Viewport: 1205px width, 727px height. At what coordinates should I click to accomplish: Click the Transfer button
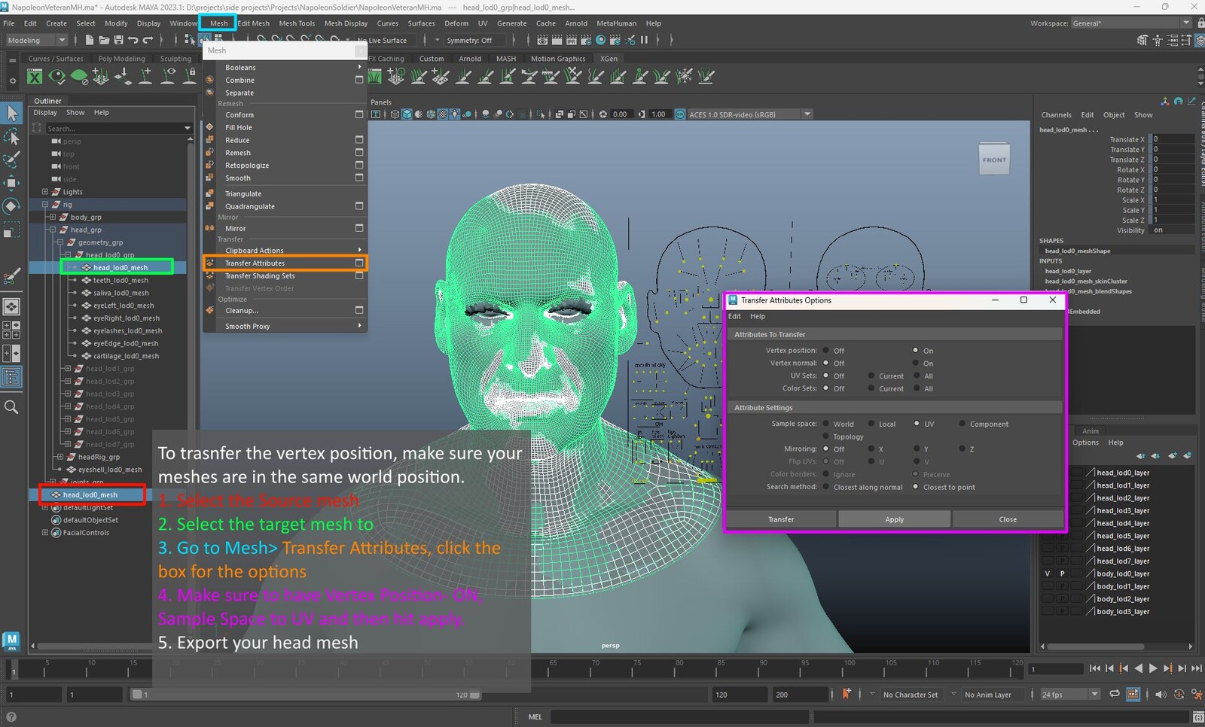781,519
